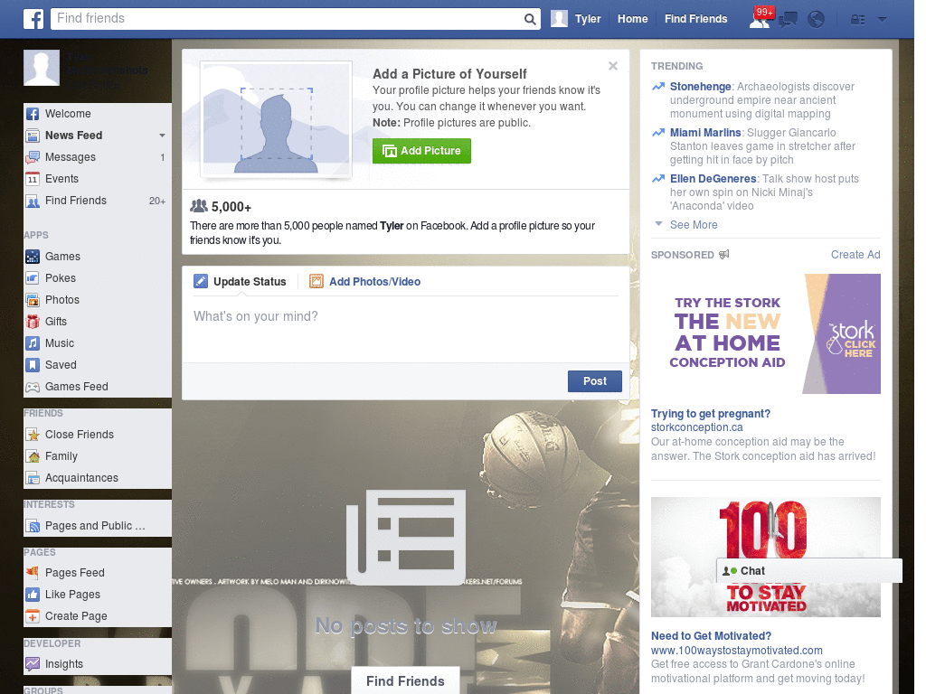Screen dimensions: 926x694
Task: Expand the account menu arrow in top bar
Action: tap(883, 20)
